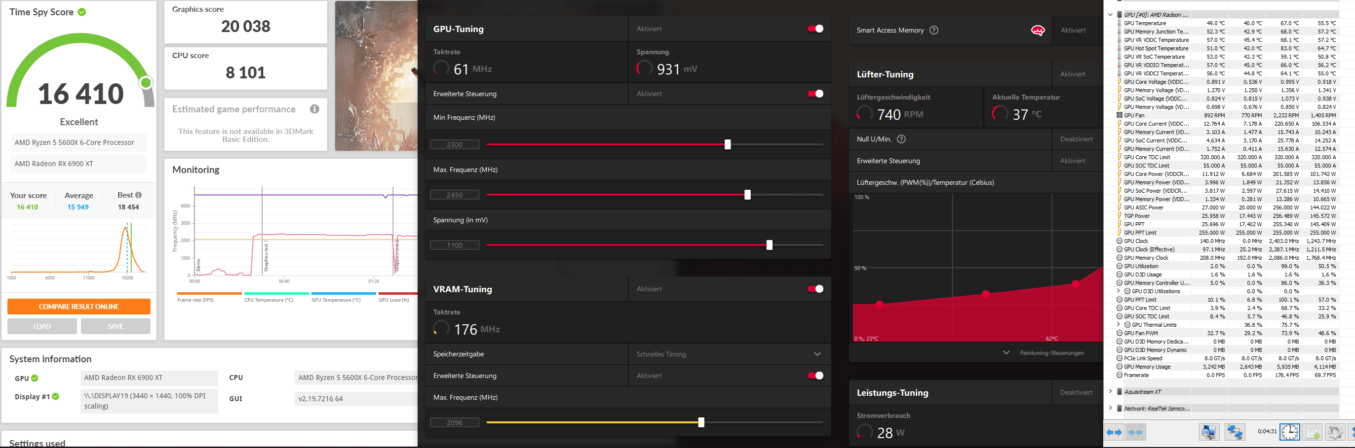Select GPU Memory Usage sensor row

(1228, 367)
